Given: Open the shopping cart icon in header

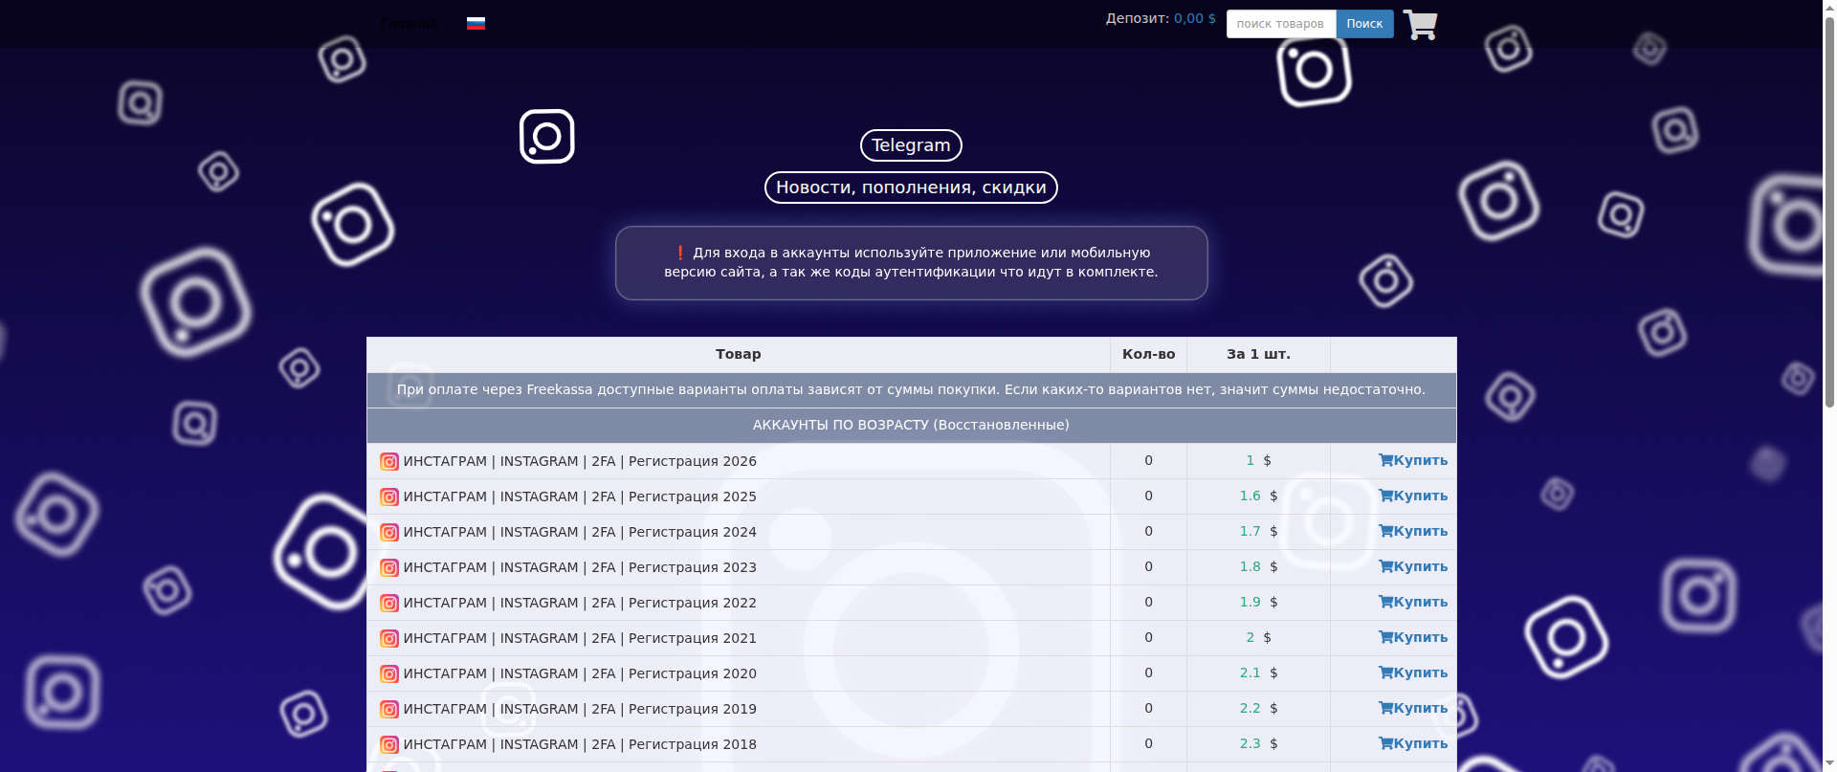Looking at the screenshot, I should [1420, 25].
